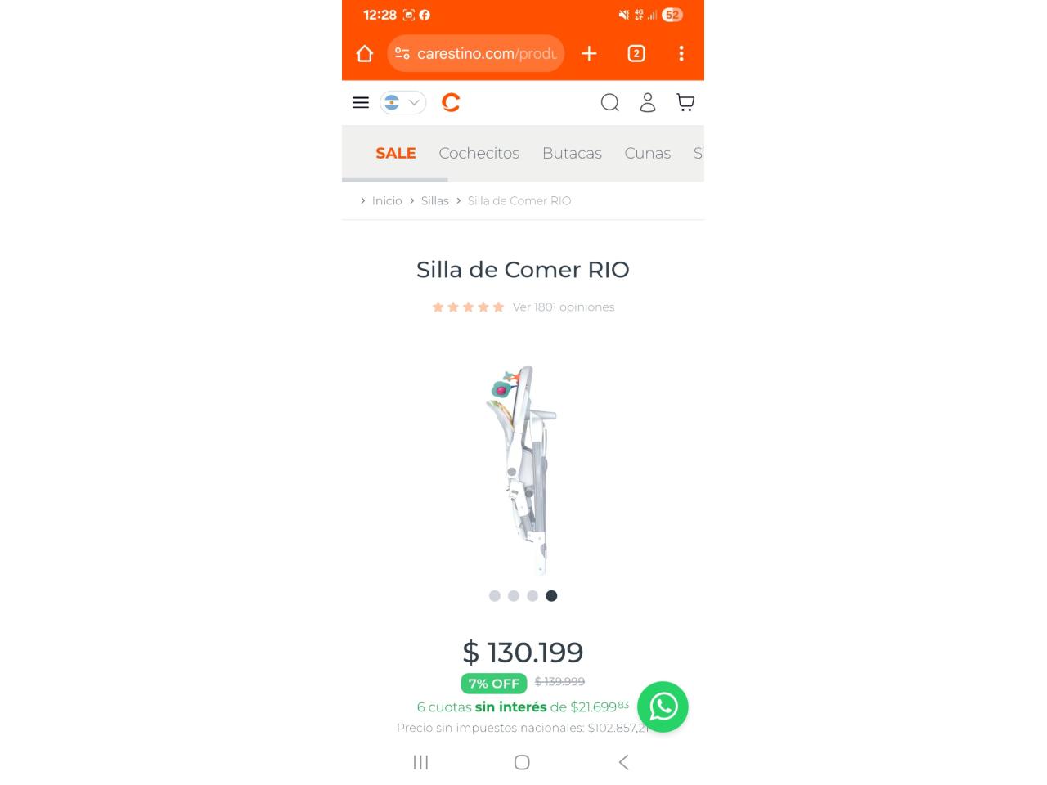Tap the orange Carestino logo
The image size is (1047, 785).
pos(451,102)
